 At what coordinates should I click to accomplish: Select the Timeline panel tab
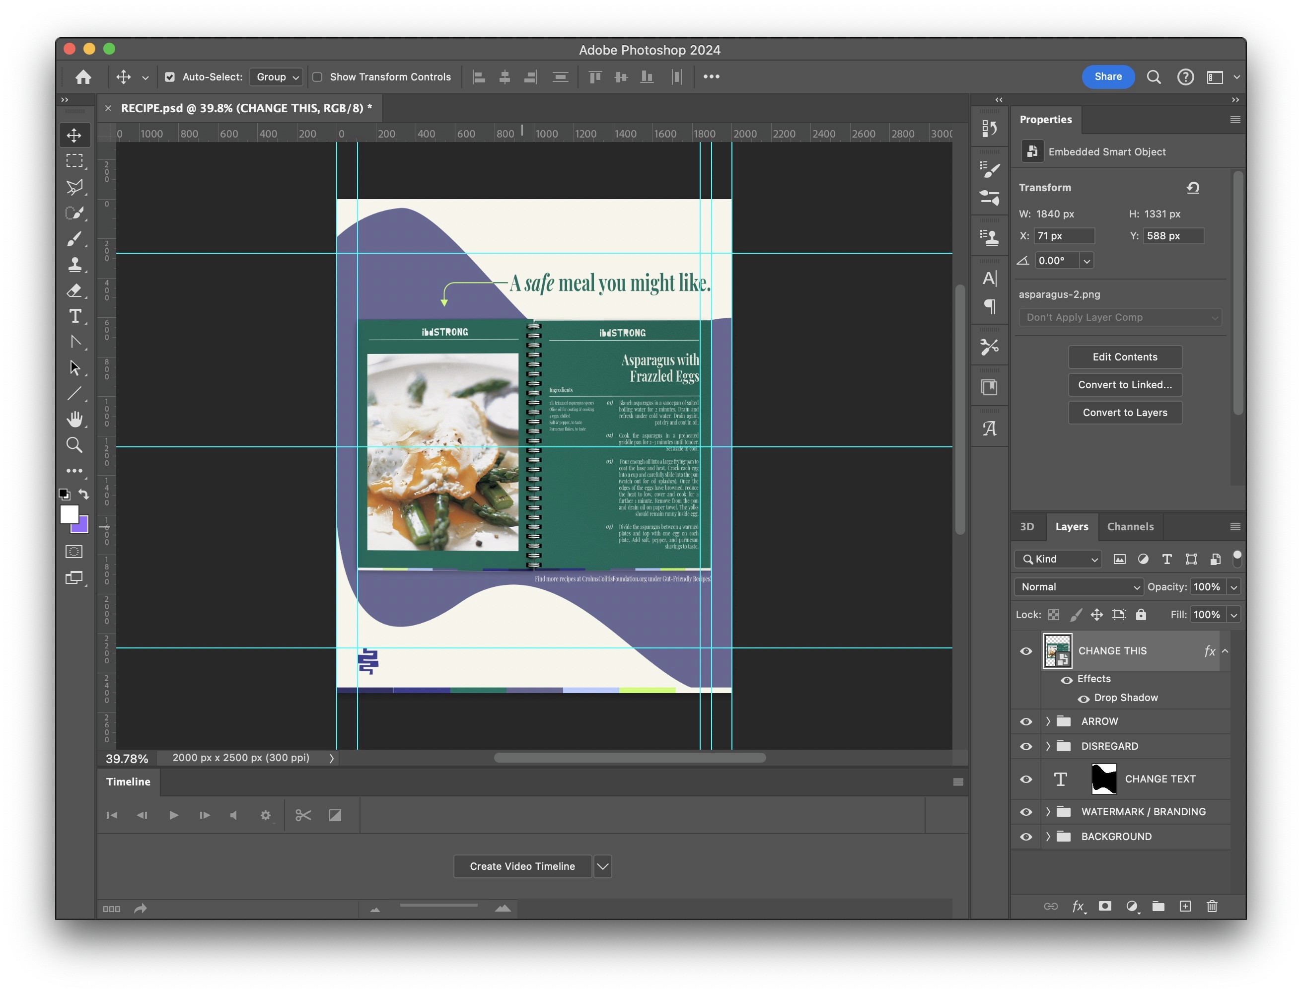pyautogui.click(x=128, y=782)
